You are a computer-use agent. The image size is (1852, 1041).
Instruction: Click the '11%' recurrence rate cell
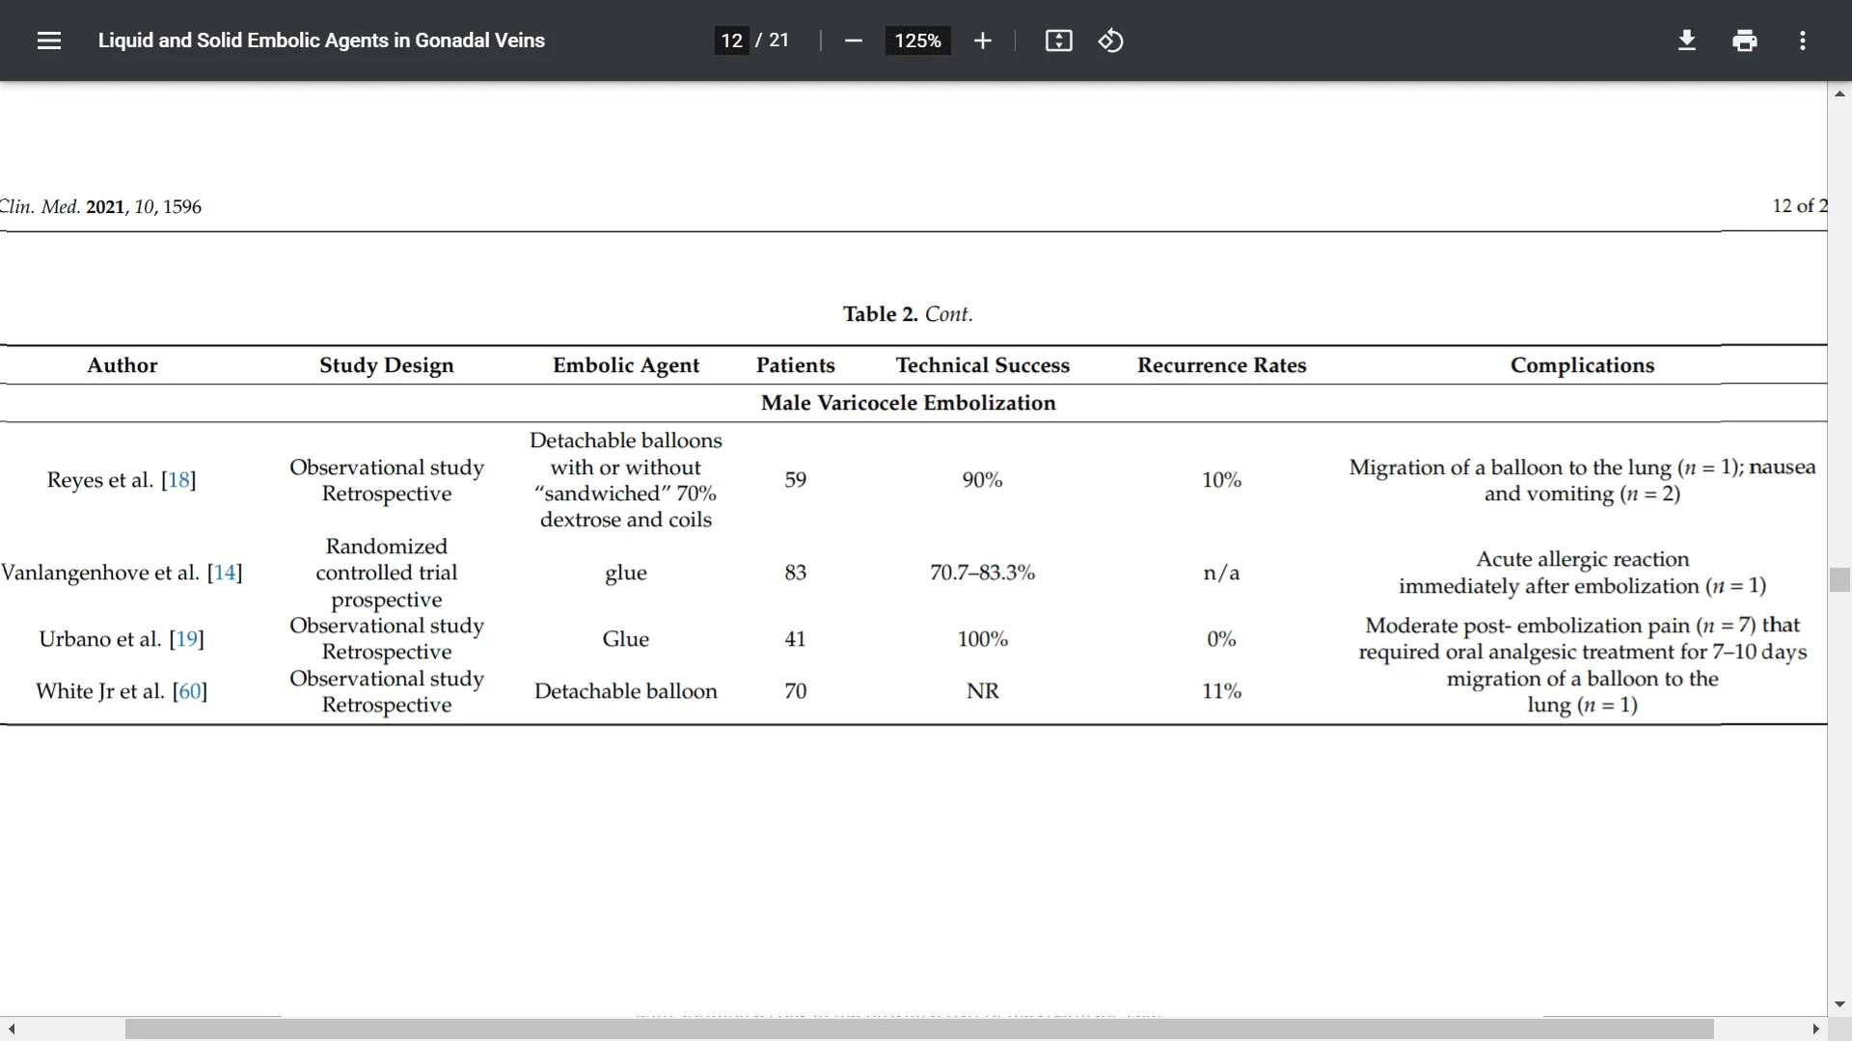[x=1222, y=691]
